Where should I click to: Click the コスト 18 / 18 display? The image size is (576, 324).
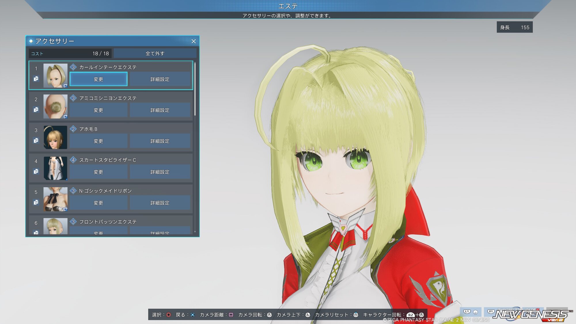70,53
